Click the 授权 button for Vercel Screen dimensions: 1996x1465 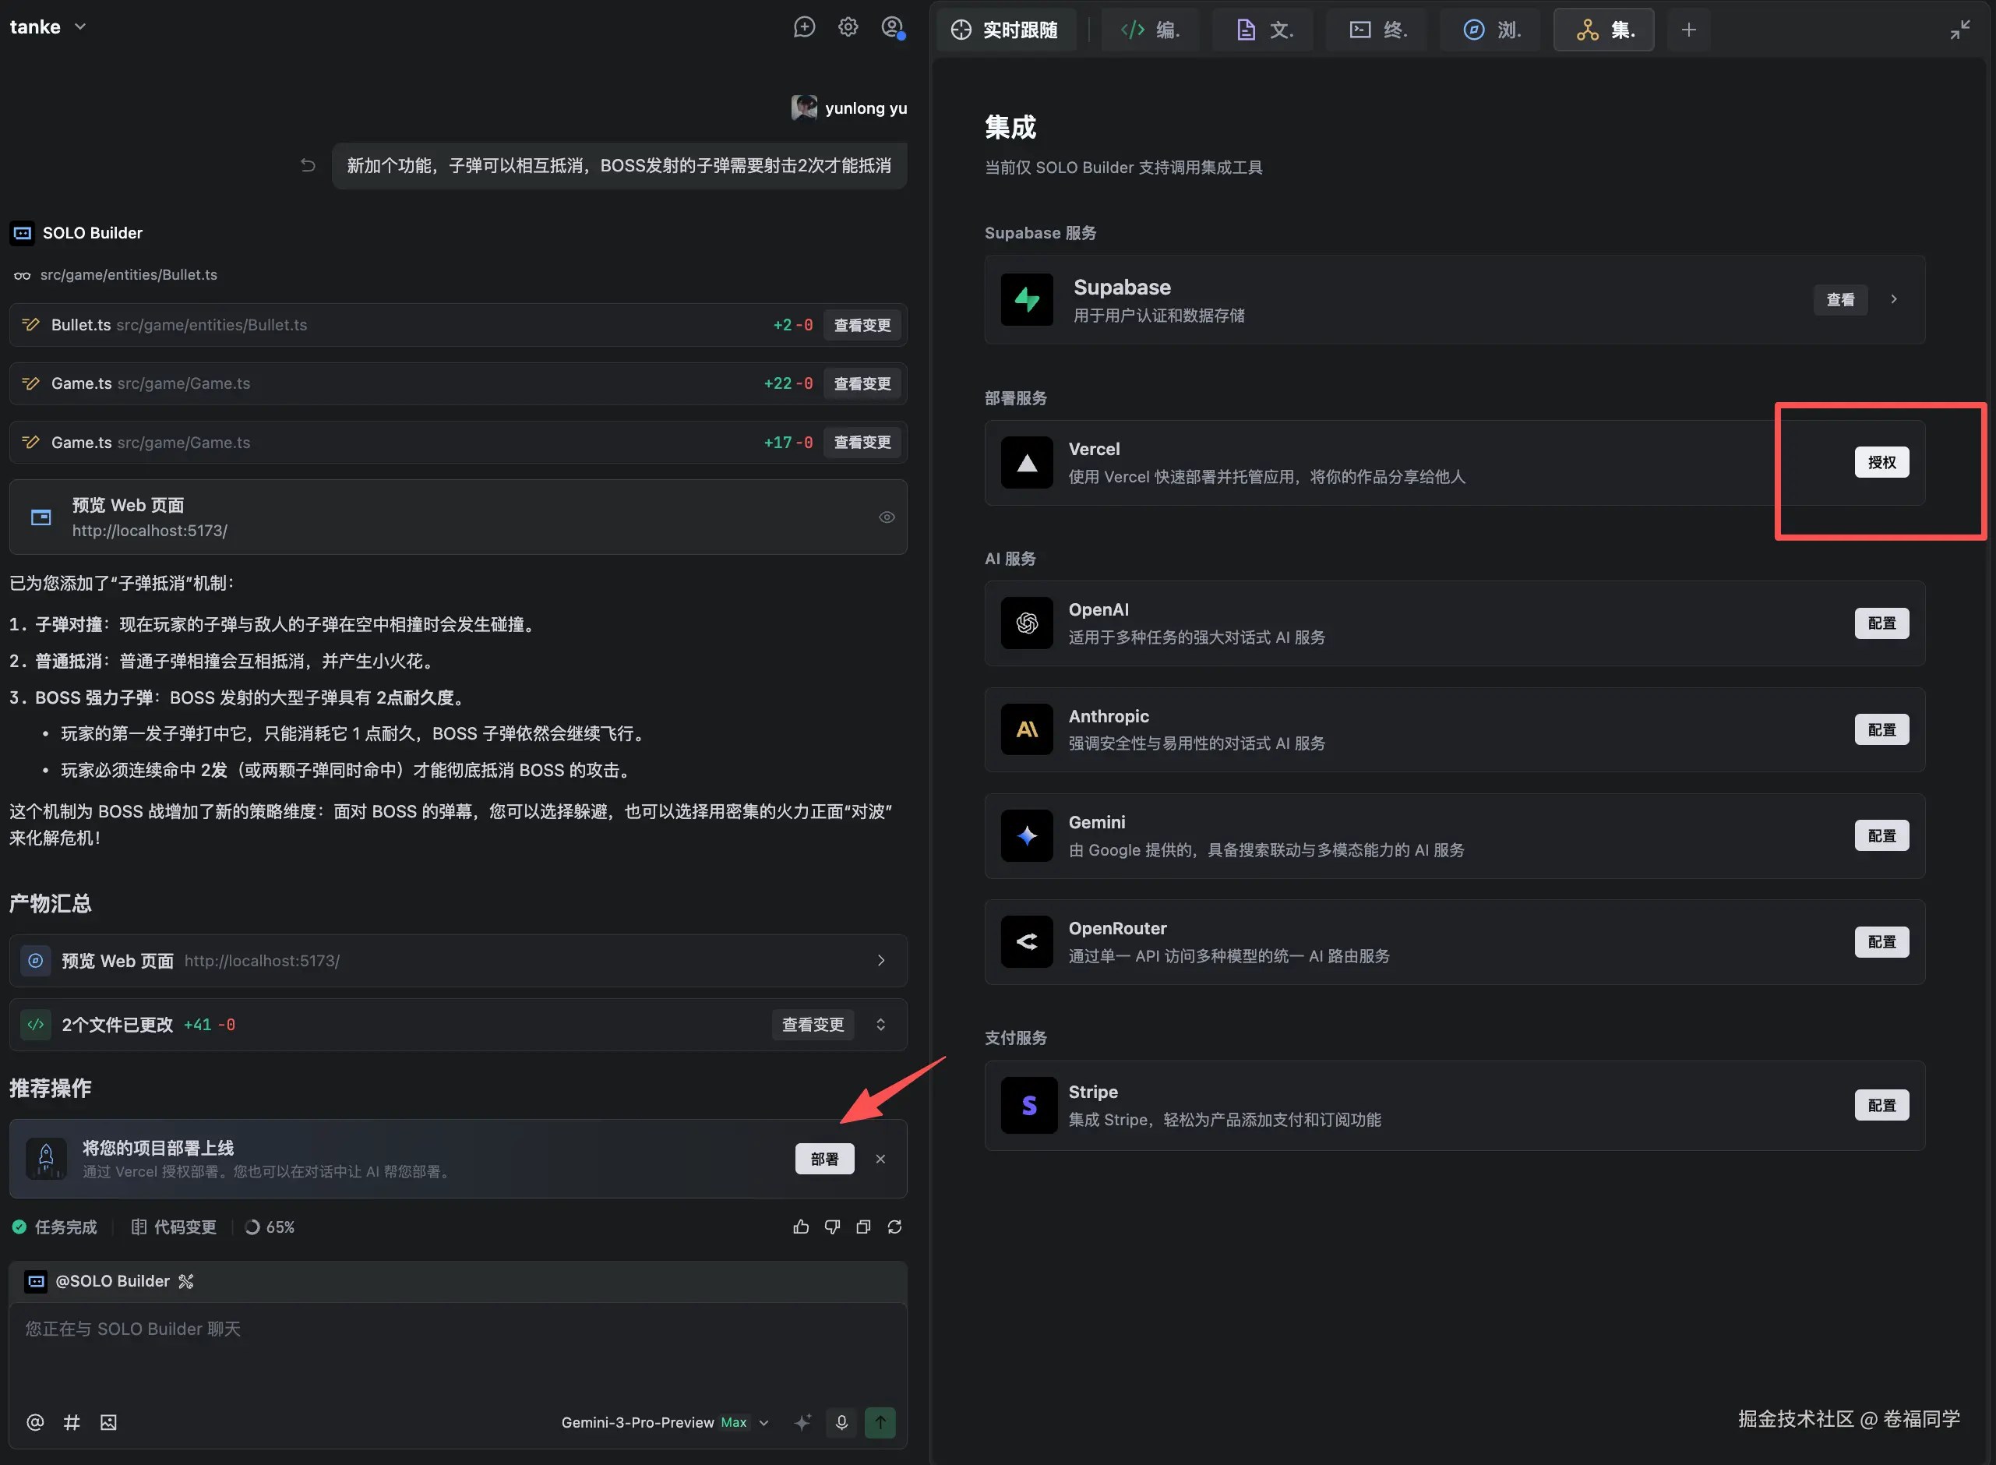(x=1881, y=462)
